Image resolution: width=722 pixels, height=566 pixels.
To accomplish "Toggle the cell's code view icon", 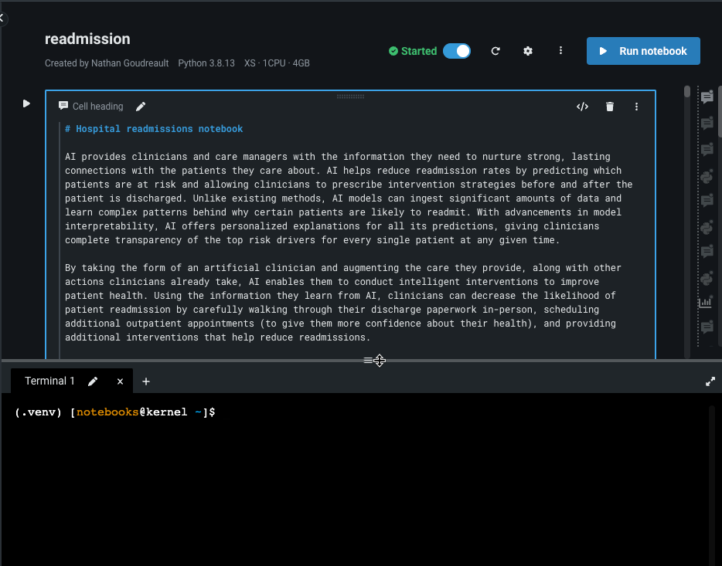I will point(582,107).
